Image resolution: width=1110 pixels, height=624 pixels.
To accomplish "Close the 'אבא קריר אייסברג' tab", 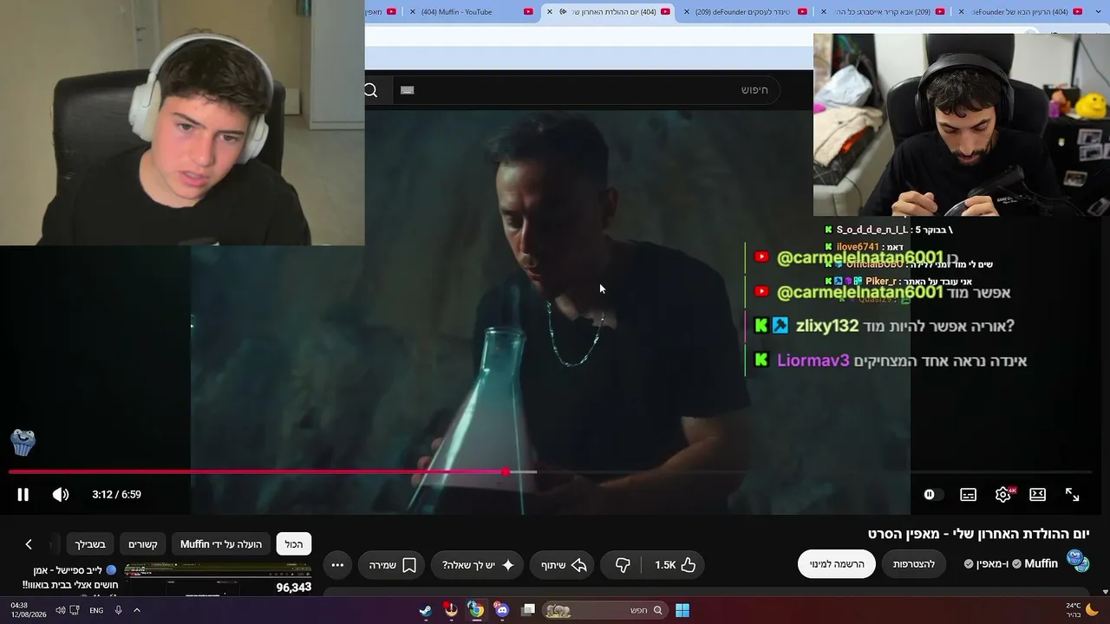I will [x=825, y=12].
